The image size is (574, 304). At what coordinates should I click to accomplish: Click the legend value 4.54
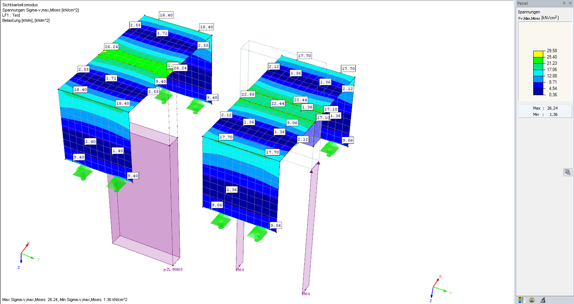pyautogui.click(x=553, y=88)
